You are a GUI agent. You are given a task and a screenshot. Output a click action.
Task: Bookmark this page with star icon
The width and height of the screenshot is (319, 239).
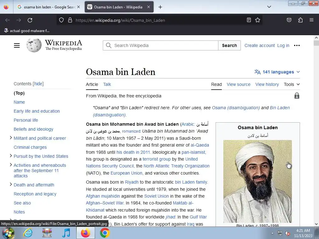(x=258, y=20)
